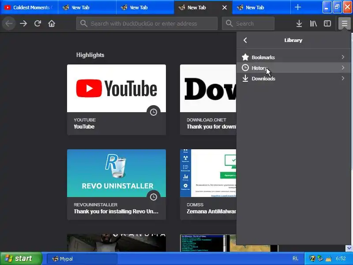Focus the DuckDuckGo address bar
The image size is (353, 265).
pos(147,23)
